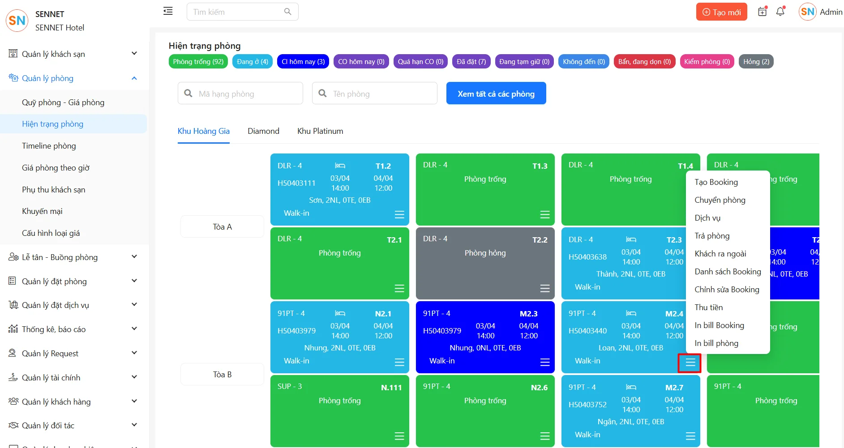Viewport: 844px width, 448px height.
Task: Open hamburger menu on room T1.2
Action: pyautogui.click(x=399, y=214)
